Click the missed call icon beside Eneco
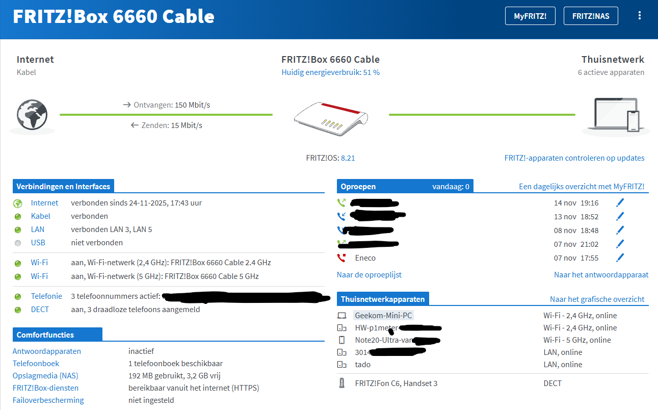 click(341, 258)
